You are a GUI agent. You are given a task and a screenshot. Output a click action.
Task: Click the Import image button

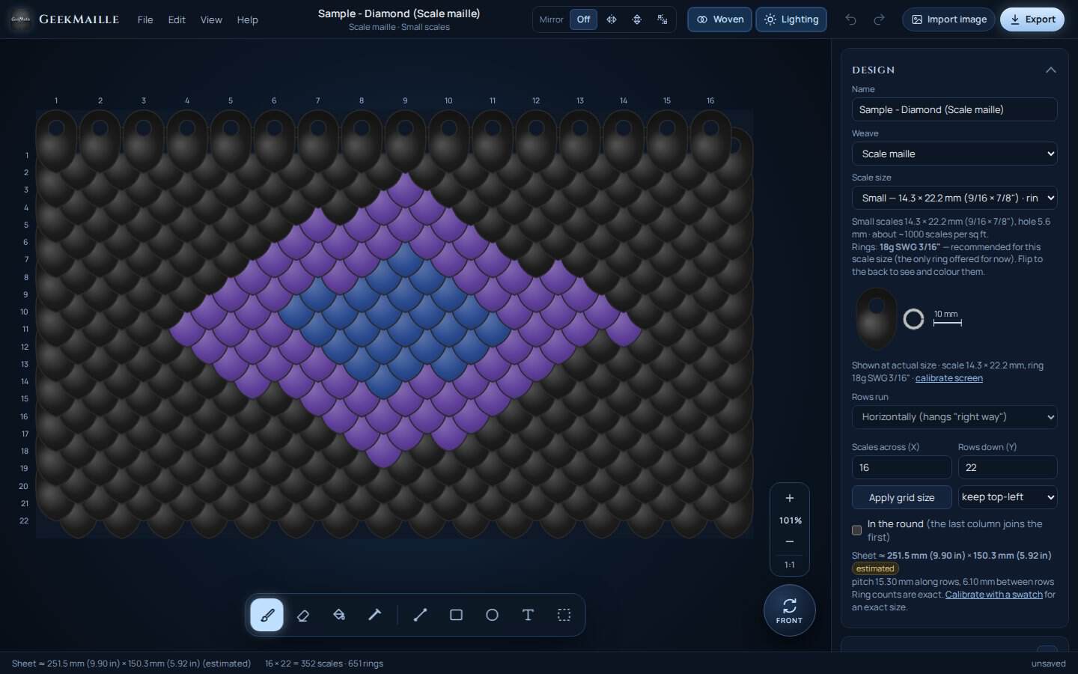click(948, 19)
